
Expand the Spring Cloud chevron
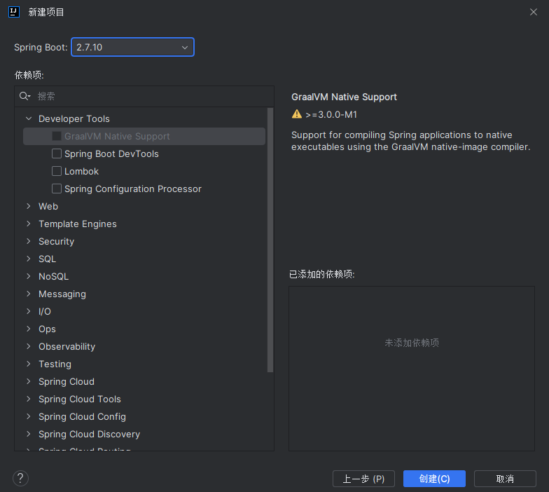coord(29,381)
